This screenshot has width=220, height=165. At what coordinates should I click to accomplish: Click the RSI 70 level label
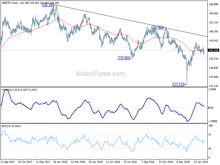point(210,135)
